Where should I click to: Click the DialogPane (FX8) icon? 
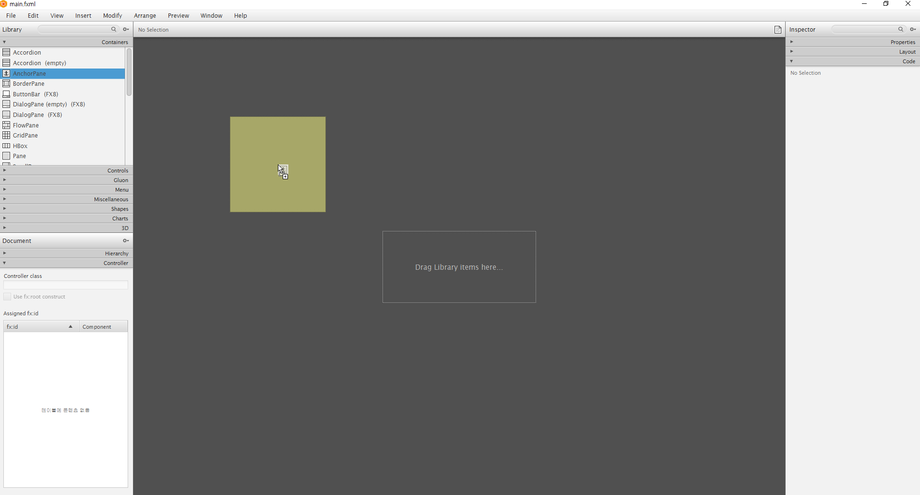(6, 115)
